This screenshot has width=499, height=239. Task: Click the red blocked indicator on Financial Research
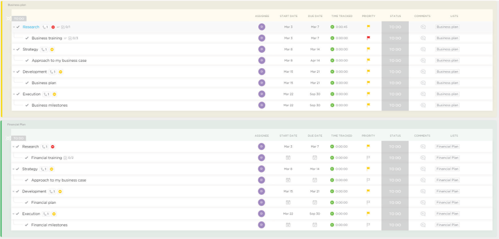click(x=53, y=146)
